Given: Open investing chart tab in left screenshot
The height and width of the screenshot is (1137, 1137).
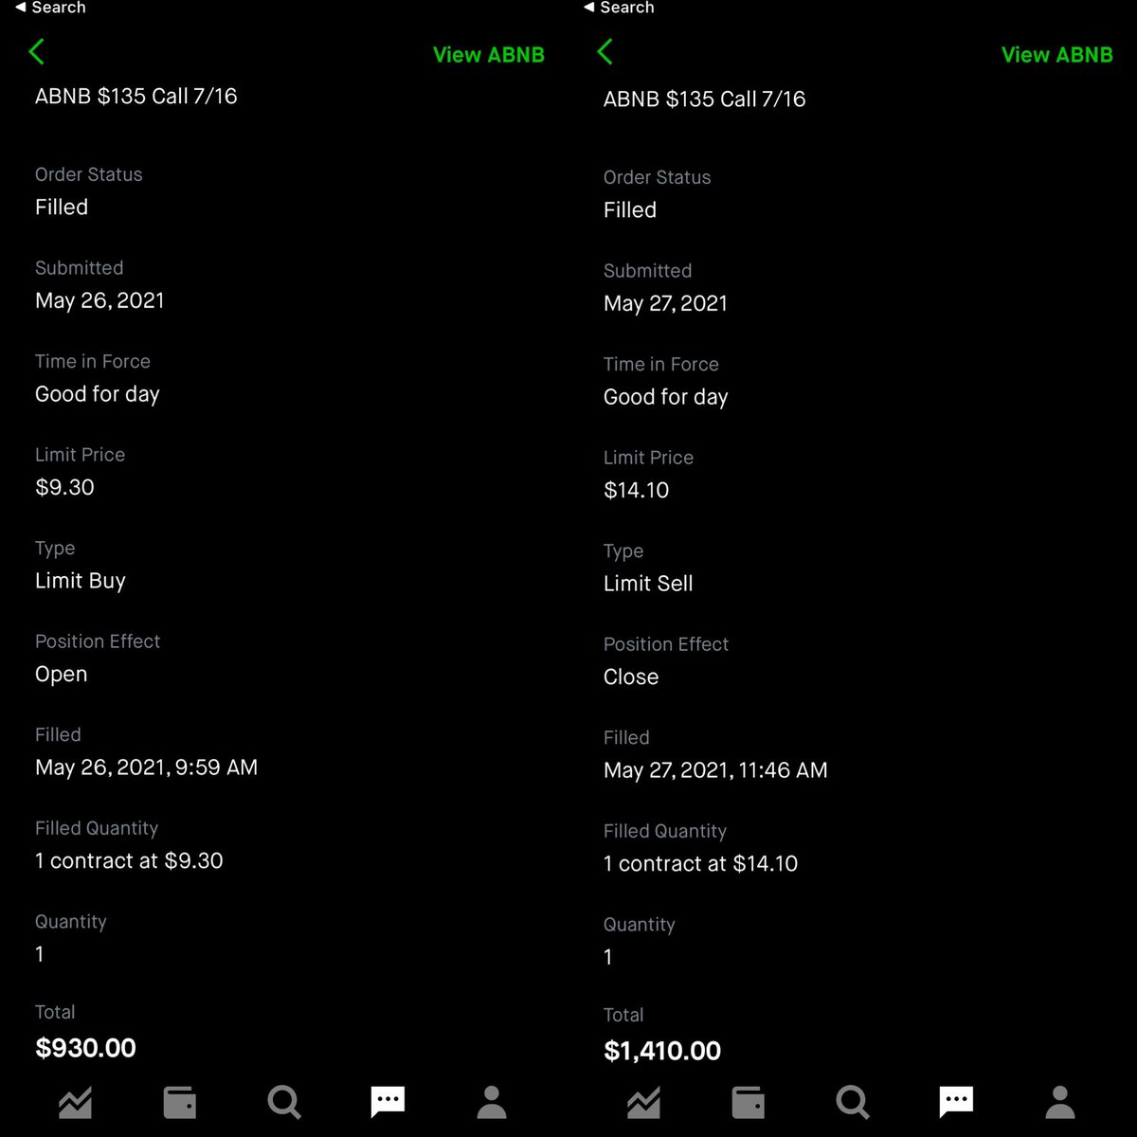Looking at the screenshot, I should point(75,1102).
